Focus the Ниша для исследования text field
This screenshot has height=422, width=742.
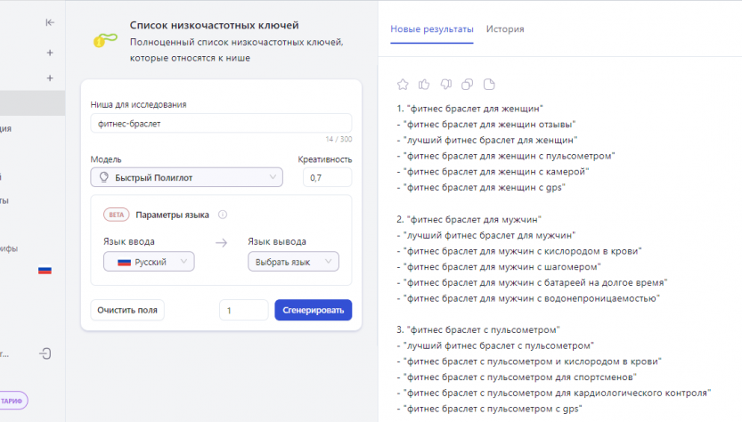click(221, 124)
